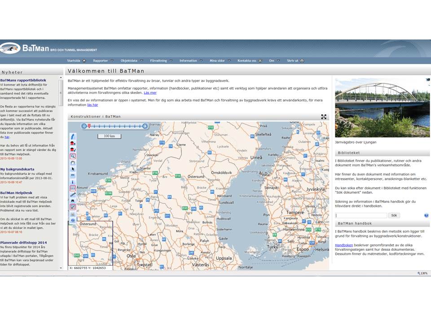
Task: Open Kontakta oss menu item
Action: coord(250,61)
